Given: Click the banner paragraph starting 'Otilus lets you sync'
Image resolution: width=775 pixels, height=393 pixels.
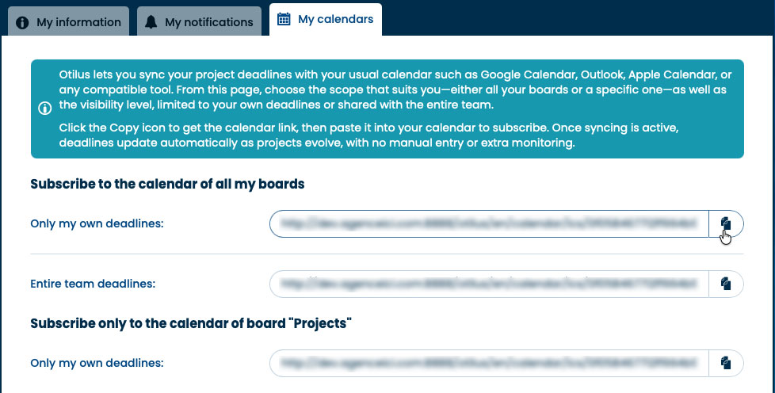Looking at the screenshot, I should point(395,90).
